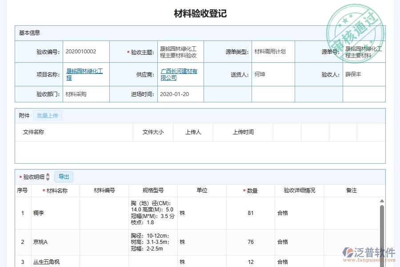This screenshot has width=400, height=267.
Task: Click the 数量 column header
Action: tap(252, 190)
